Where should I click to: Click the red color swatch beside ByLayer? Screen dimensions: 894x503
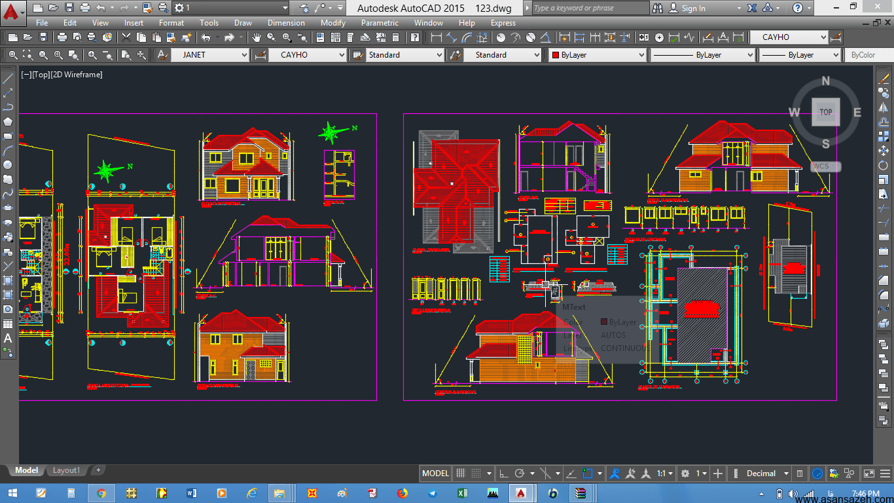tap(556, 55)
